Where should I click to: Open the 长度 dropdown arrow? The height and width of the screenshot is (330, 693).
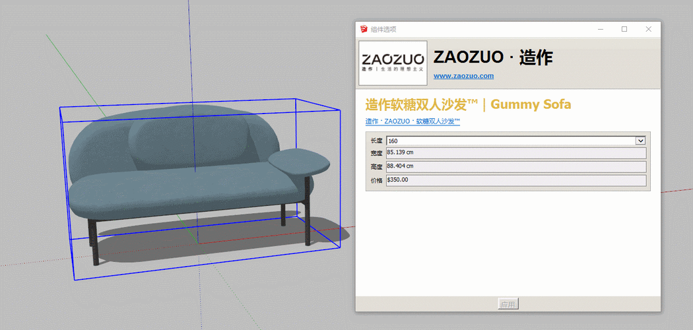(640, 141)
